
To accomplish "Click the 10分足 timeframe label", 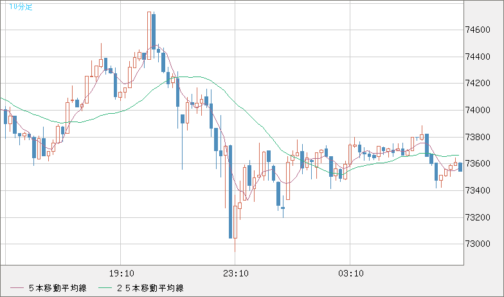I will (21, 6).
